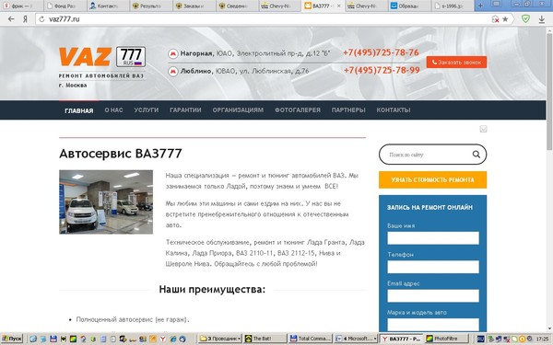
Task: Switch to The Bat! in taskbar
Action: point(265,339)
